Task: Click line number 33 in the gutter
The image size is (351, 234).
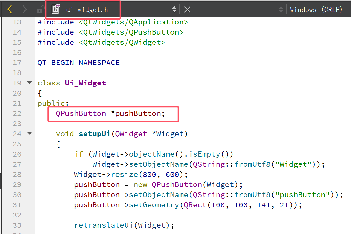Action: 17,225
